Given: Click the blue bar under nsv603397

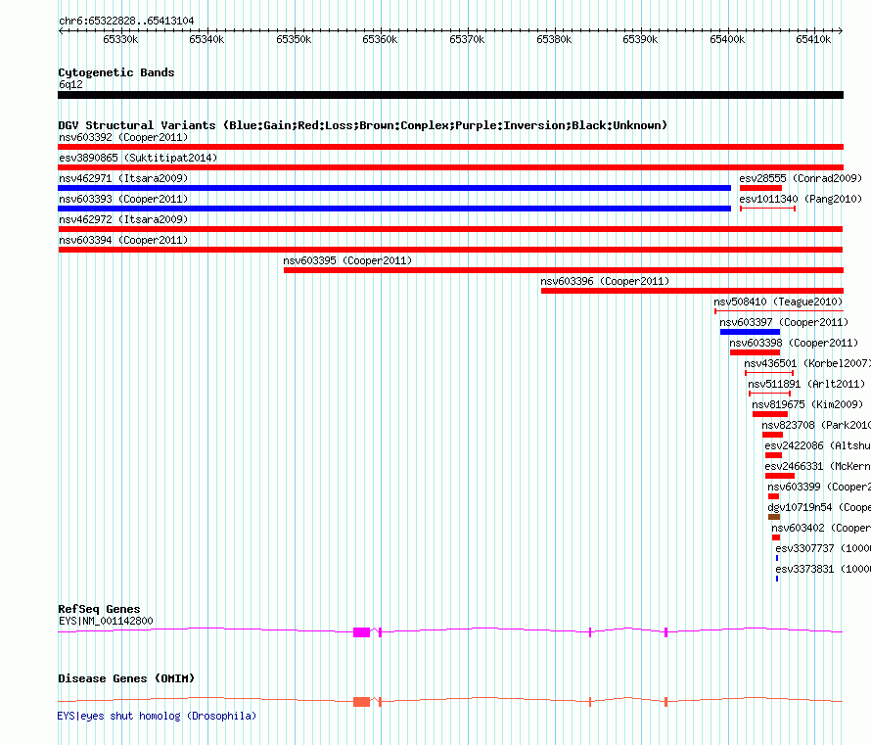Looking at the screenshot, I should point(750,332).
